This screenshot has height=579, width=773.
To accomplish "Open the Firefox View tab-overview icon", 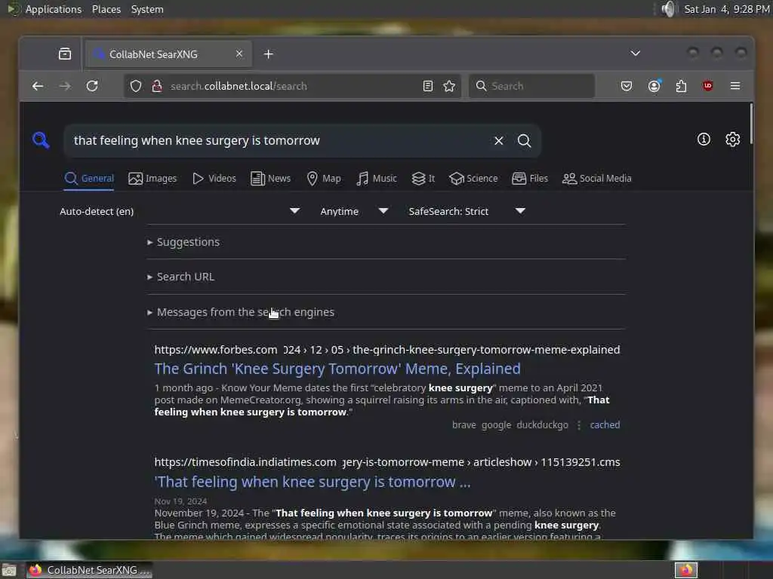I will [65, 54].
